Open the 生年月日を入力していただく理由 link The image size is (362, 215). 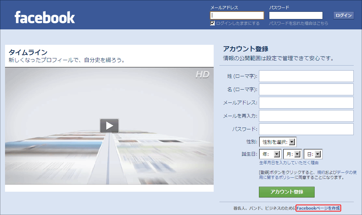pos(289,163)
